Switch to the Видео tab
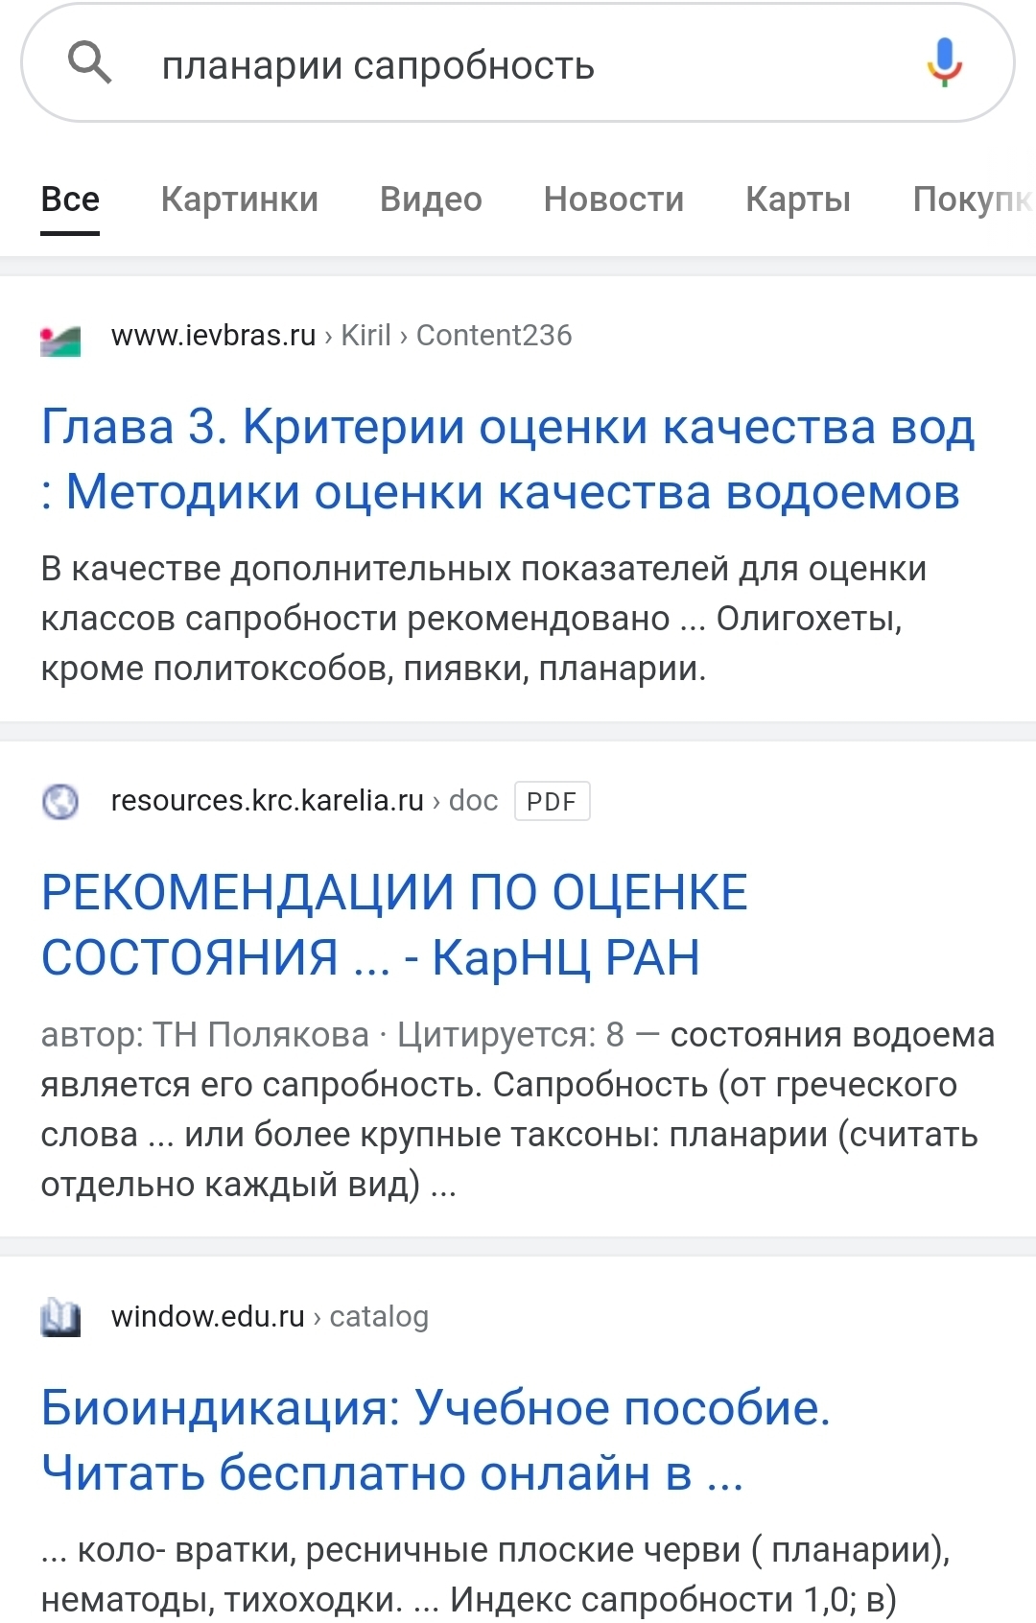Image resolution: width=1036 pixels, height=1623 pixels. [431, 200]
